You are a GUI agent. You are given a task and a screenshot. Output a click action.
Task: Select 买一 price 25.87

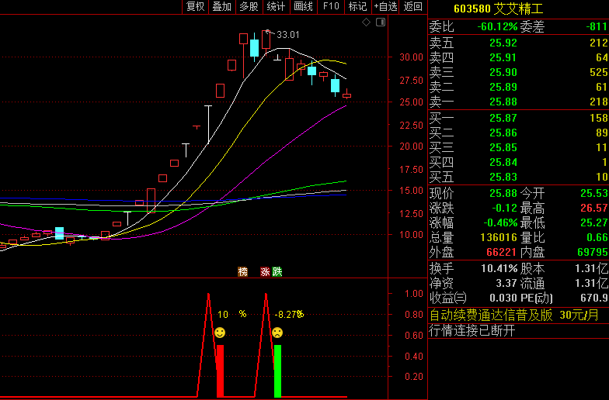coord(503,118)
